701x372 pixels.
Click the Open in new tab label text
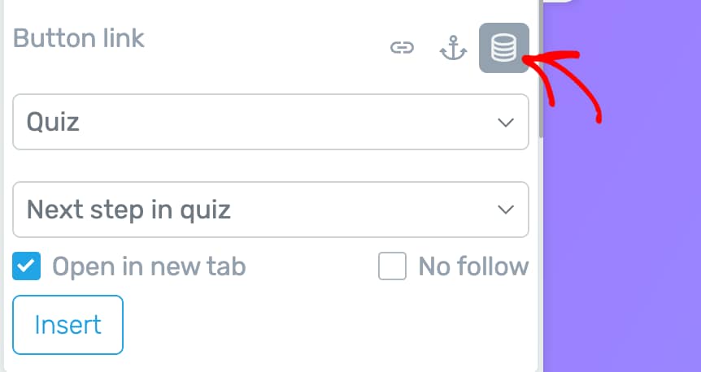(149, 266)
